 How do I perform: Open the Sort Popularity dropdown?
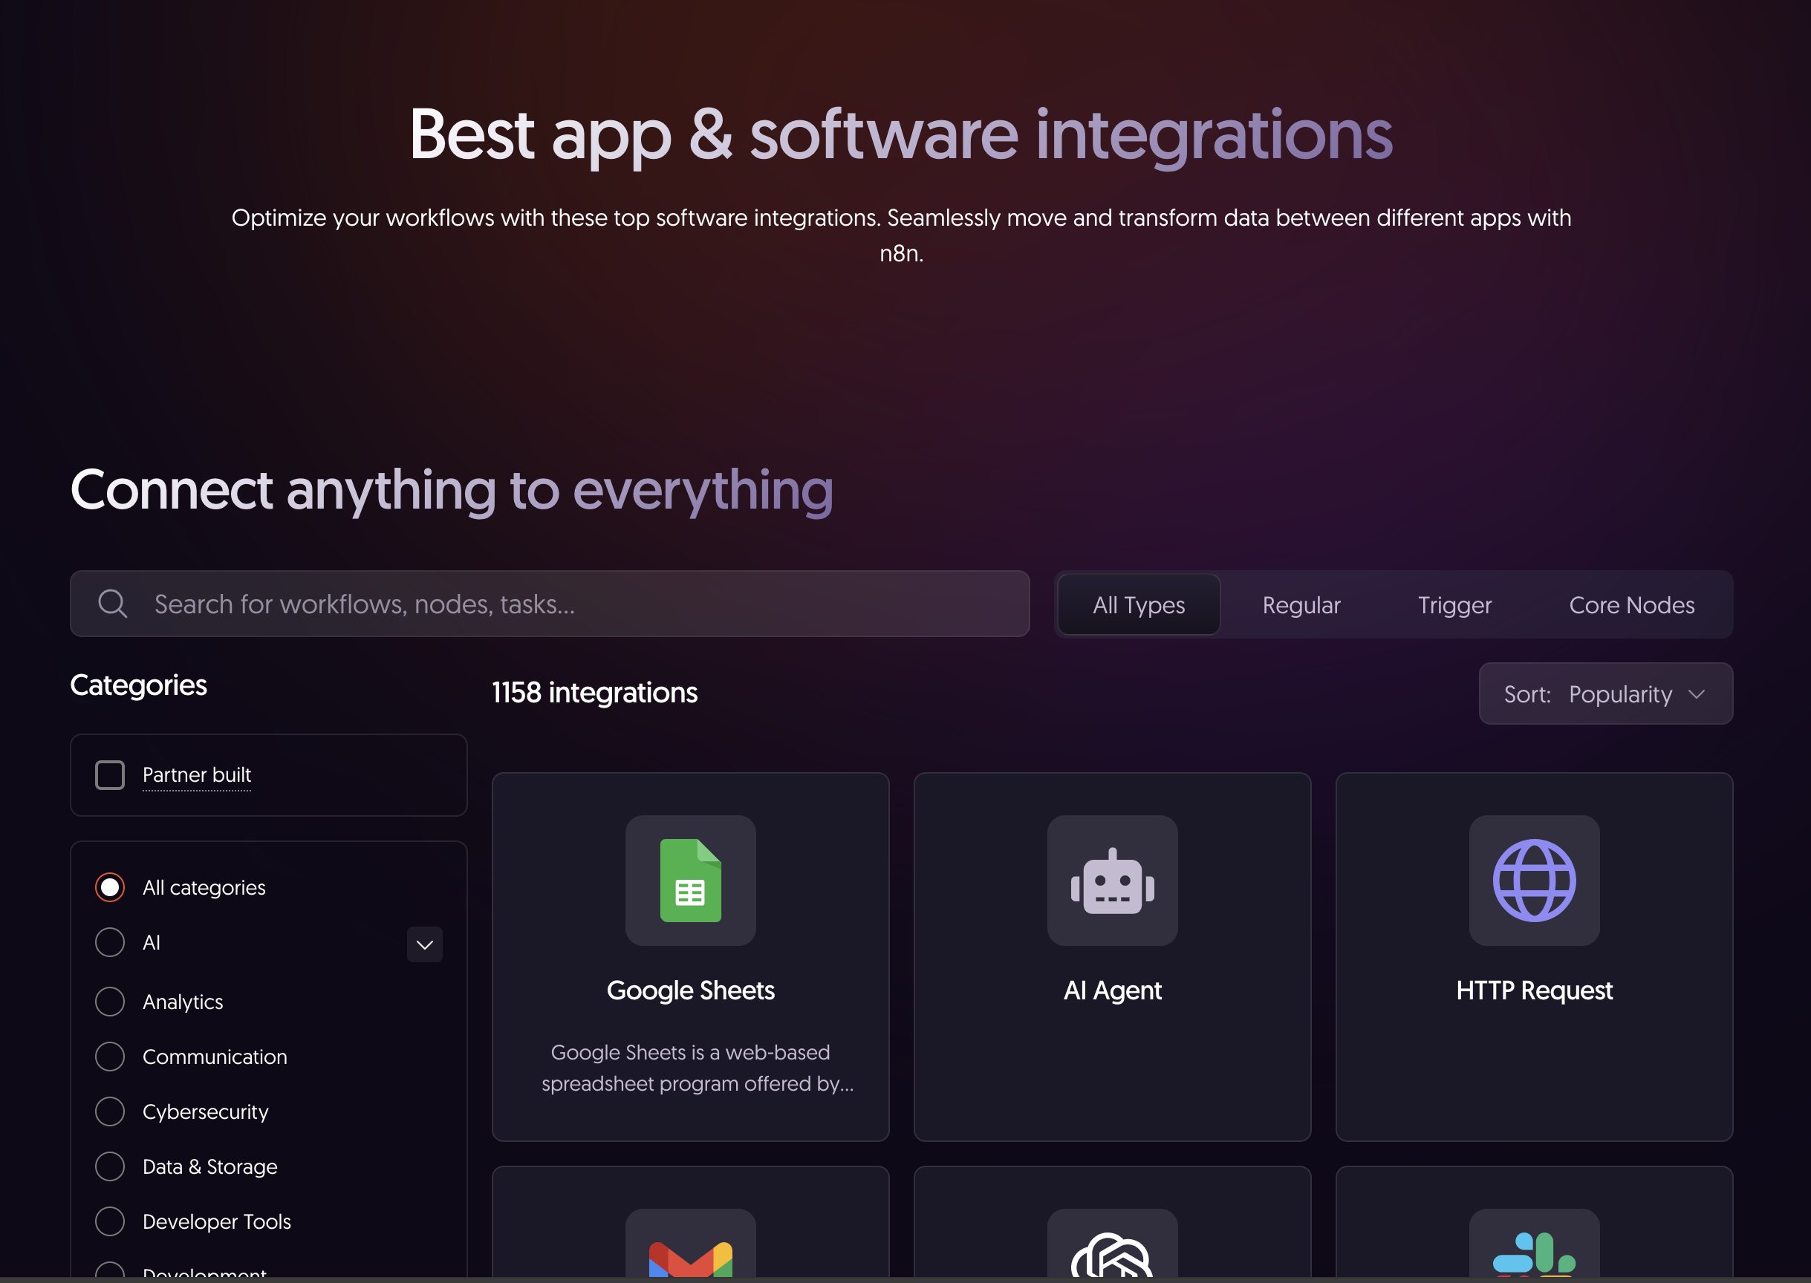1605,693
